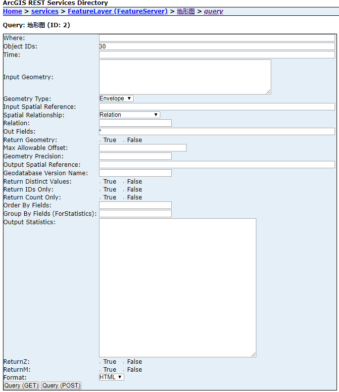The height and width of the screenshot is (392, 339).
Task: Focus the Group By Fields (ForStatistics) input
Action: click(135, 213)
